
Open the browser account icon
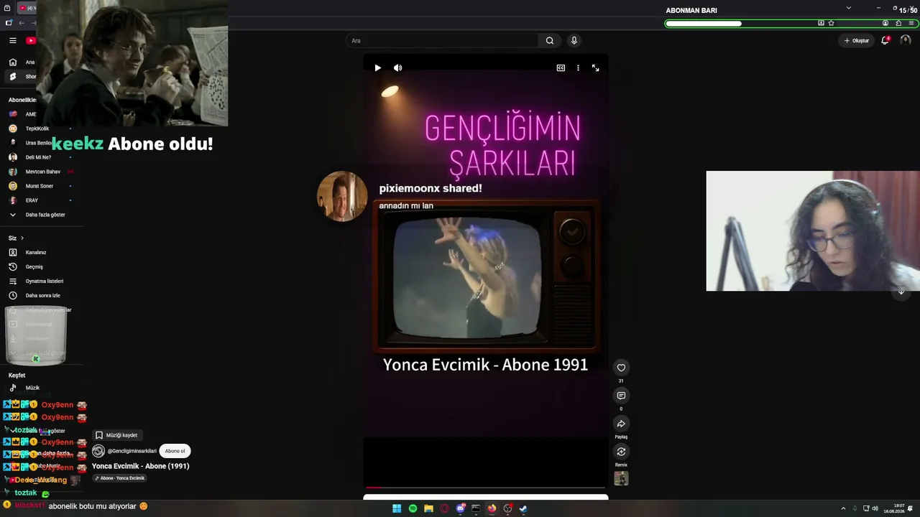885,23
